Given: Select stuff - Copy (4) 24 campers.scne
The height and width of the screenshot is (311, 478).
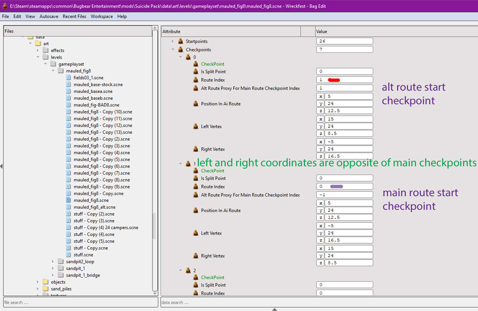Looking at the screenshot, I should point(106,228).
